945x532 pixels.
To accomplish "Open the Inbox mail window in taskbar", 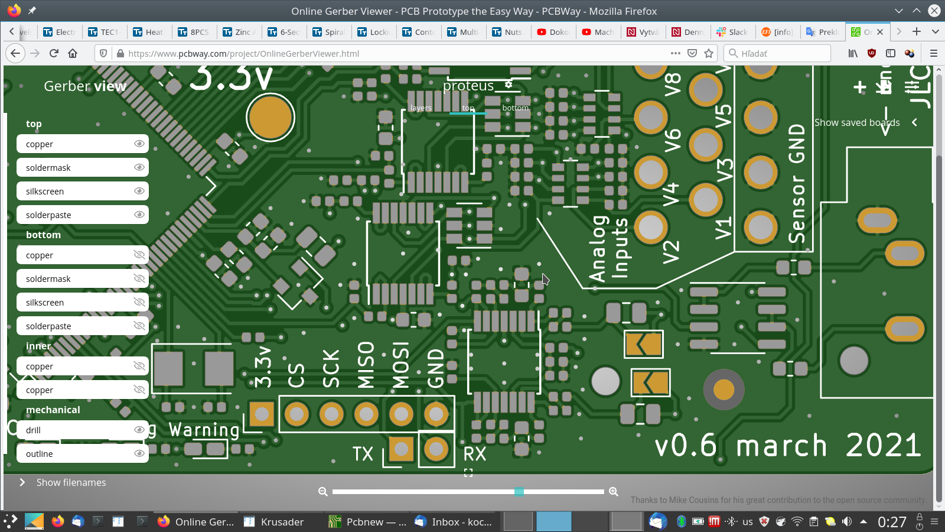I will click(454, 521).
